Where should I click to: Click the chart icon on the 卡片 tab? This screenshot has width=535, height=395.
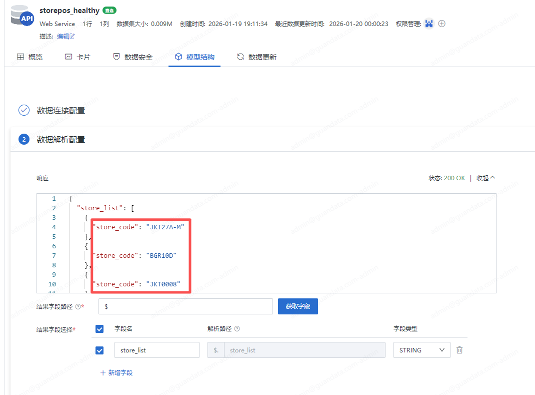pyautogui.click(x=68, y=56)
